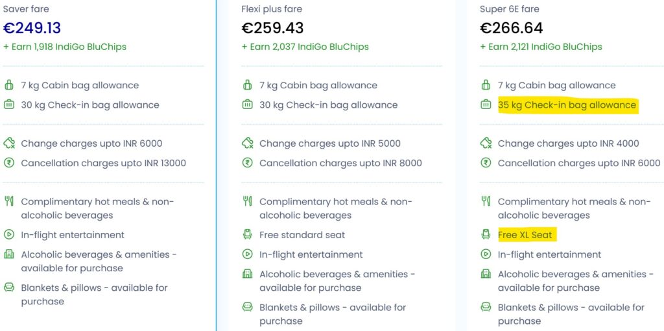Click highlighted 35 kg Check-in bag allowance
664x331 pixels.
click(x=567, y=104)
